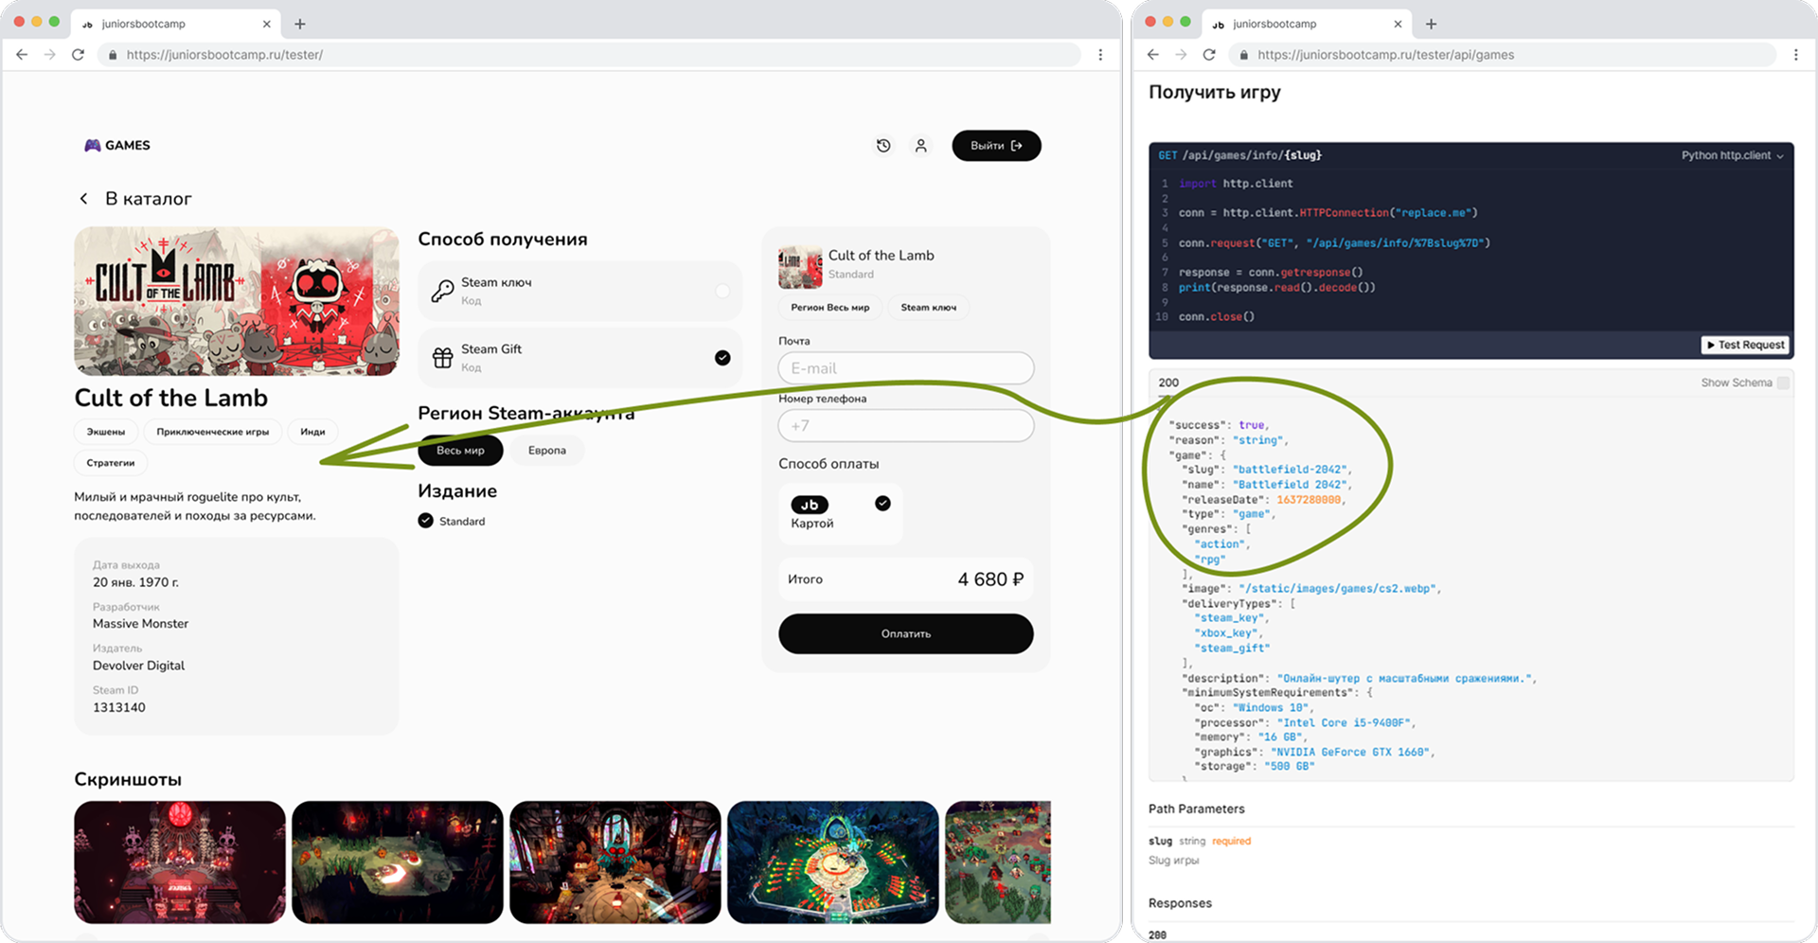1818x943 pixels.
Task: Click the order summary game thumbnail
Action: (x=800, y=267)
